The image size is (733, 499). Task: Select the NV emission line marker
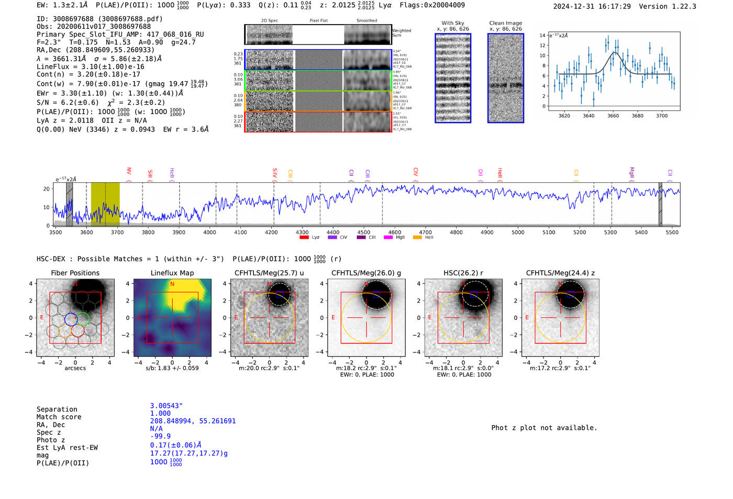[129, 173]
